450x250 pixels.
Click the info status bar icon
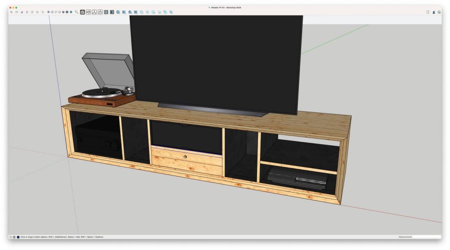(14, 237)
